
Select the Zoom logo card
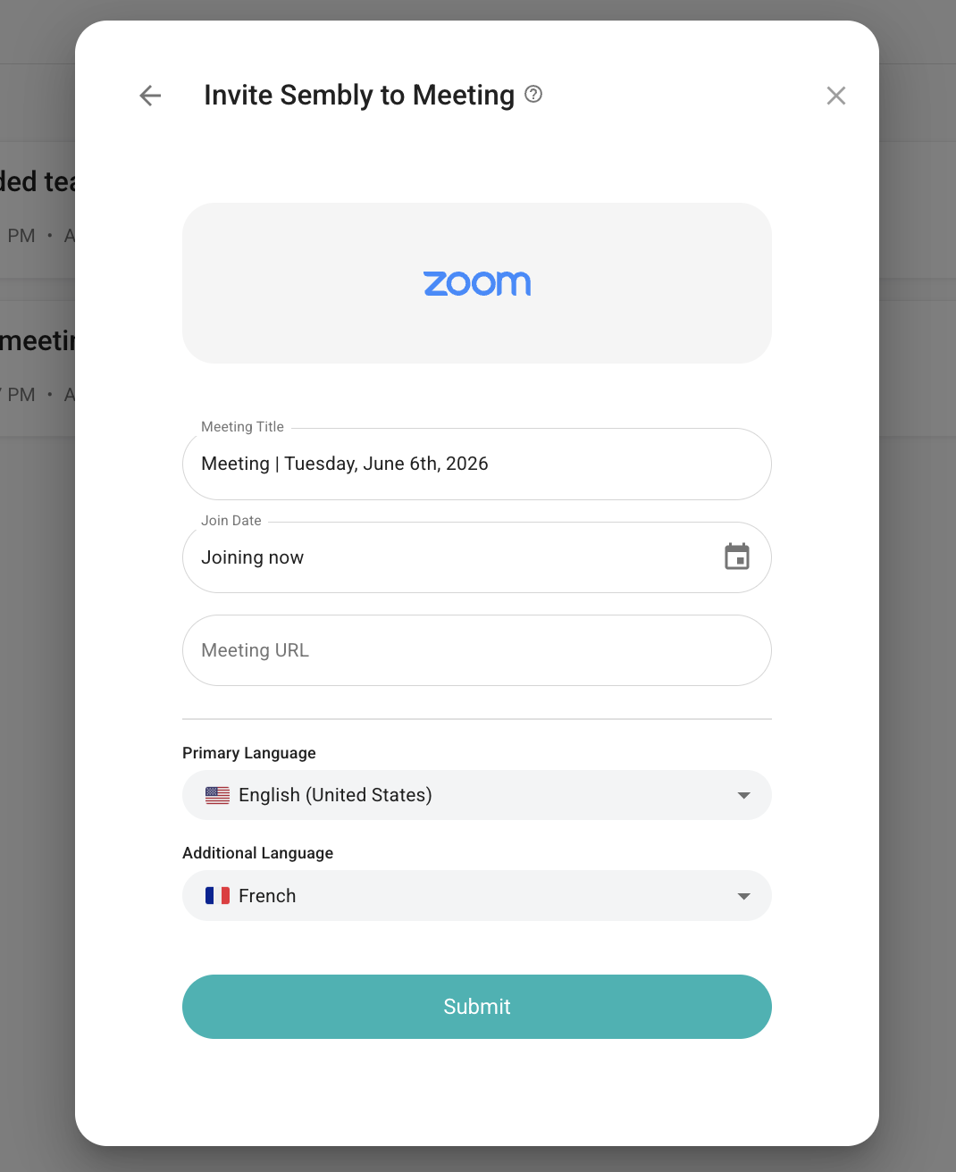[x=477, y=283]
